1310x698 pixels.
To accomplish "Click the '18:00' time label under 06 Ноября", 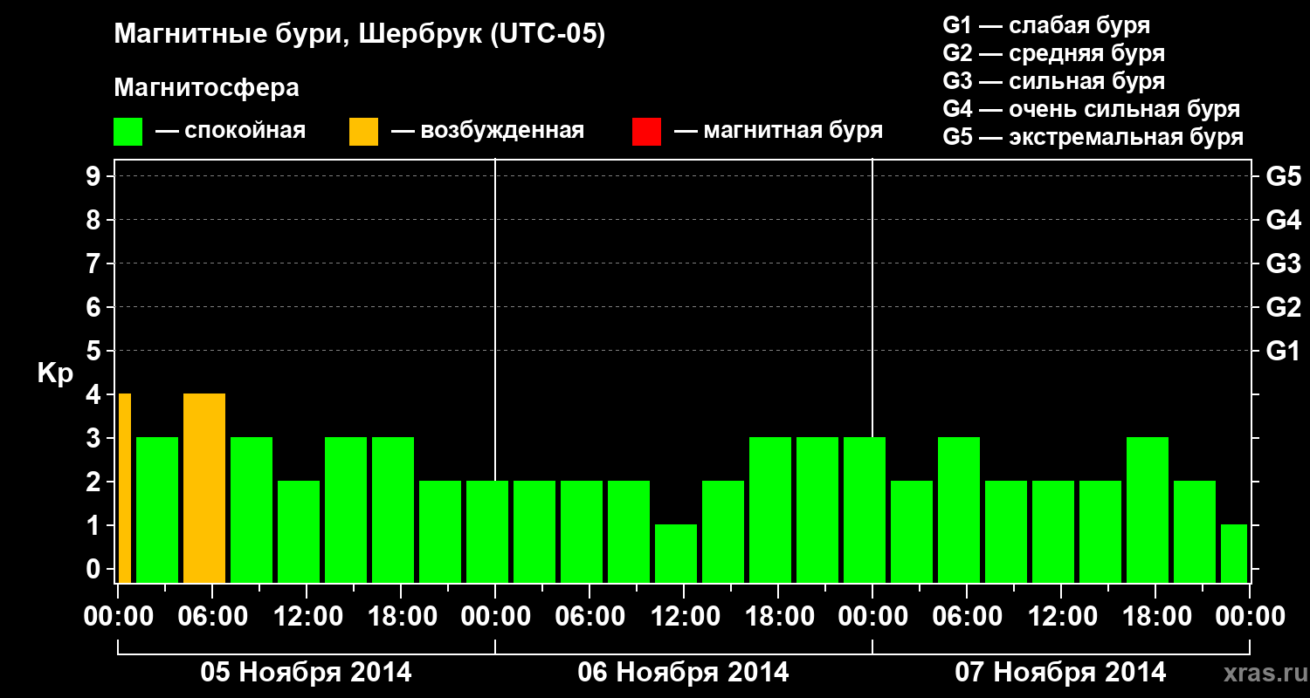I will 778,616.
